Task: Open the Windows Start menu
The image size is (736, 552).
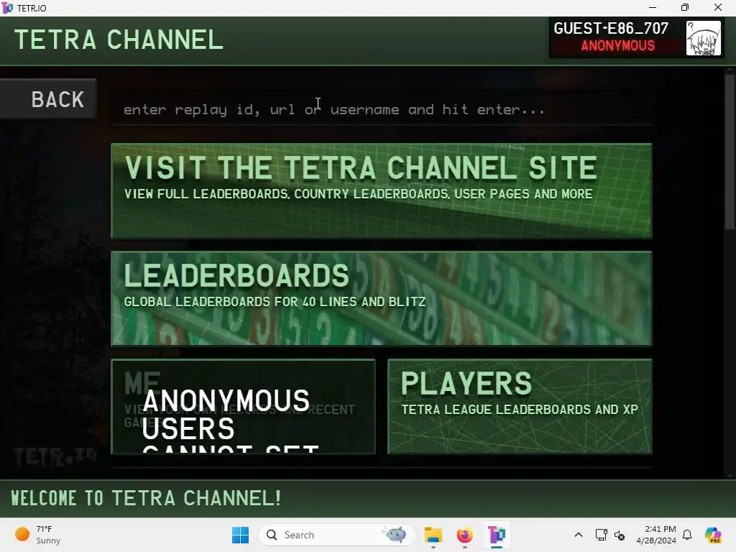Action: point(240,535)
